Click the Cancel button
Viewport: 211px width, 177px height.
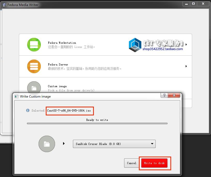click(x=132, y=163)
